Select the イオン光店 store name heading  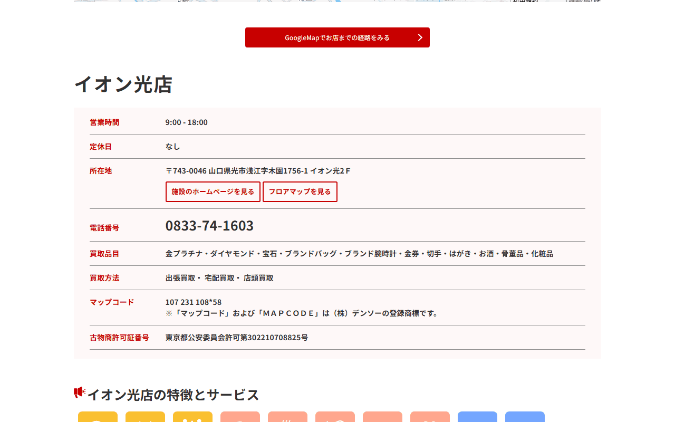(x=123, y=84)
